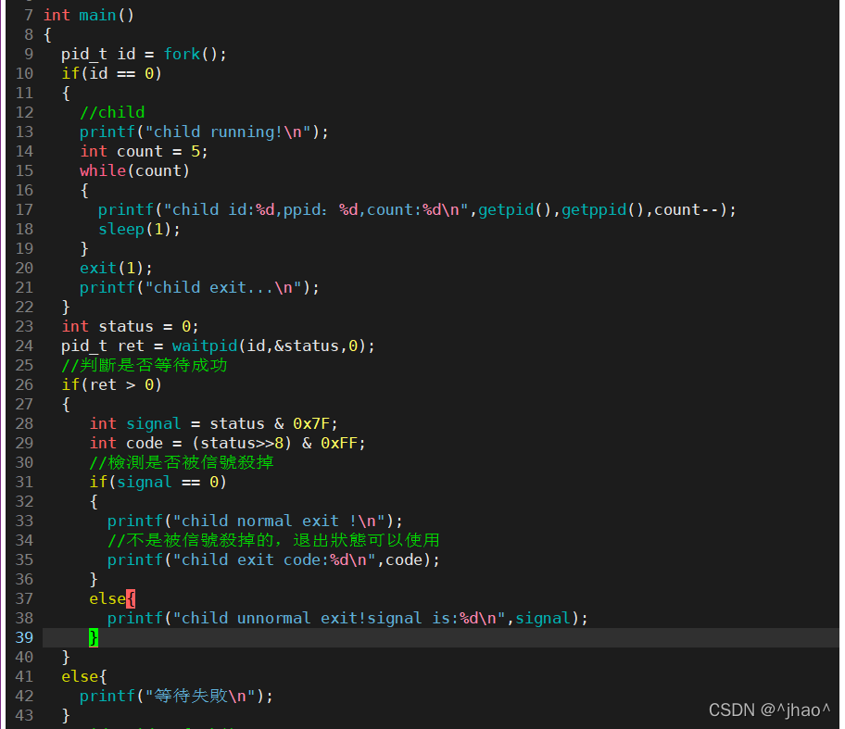Click comment on line 34 about 退出狀態
This screenshot has width=845, height=729.
coord(273,540)
